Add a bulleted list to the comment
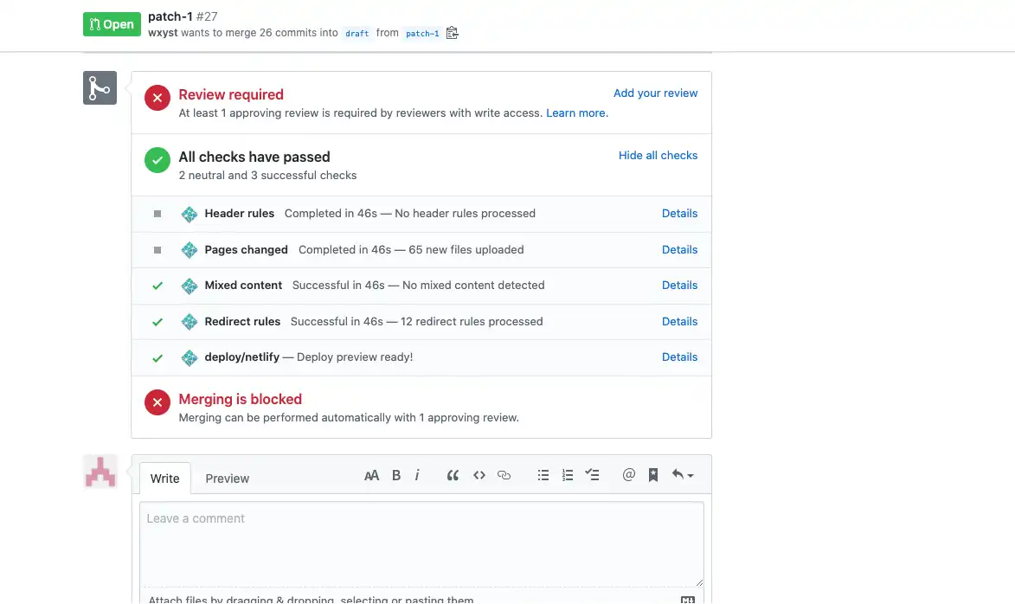 (x=543, y=475)
